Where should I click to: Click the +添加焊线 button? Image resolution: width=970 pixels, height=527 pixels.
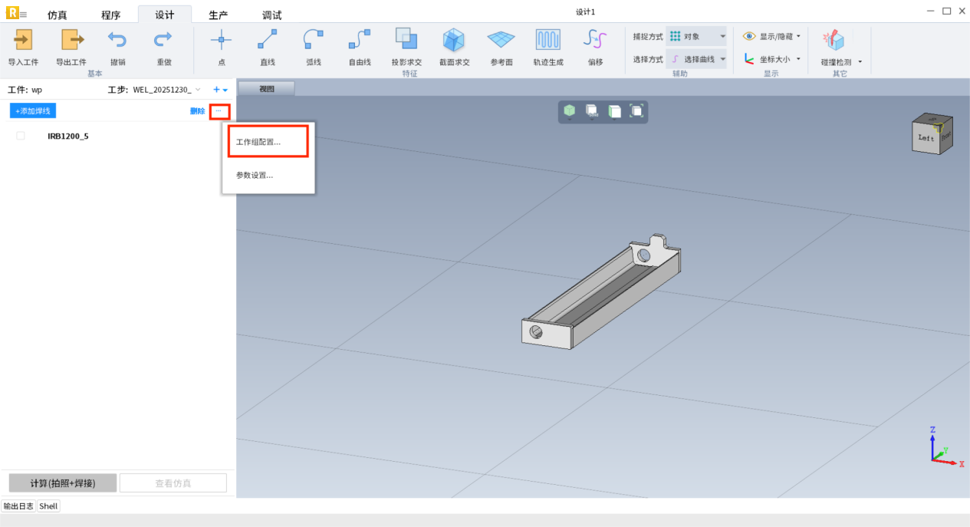(x=33, y=111)
